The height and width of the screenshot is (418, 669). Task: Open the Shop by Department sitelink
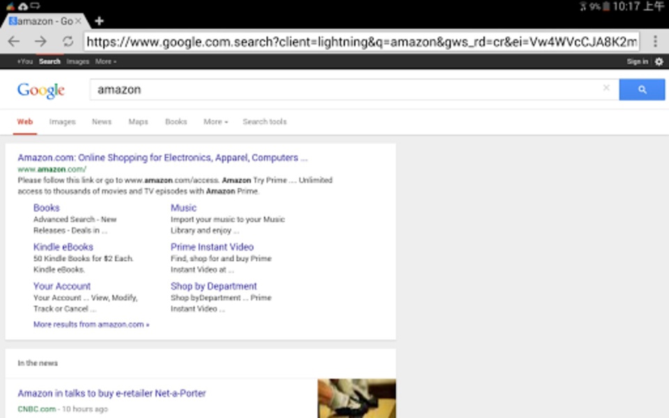coord(214,286)
